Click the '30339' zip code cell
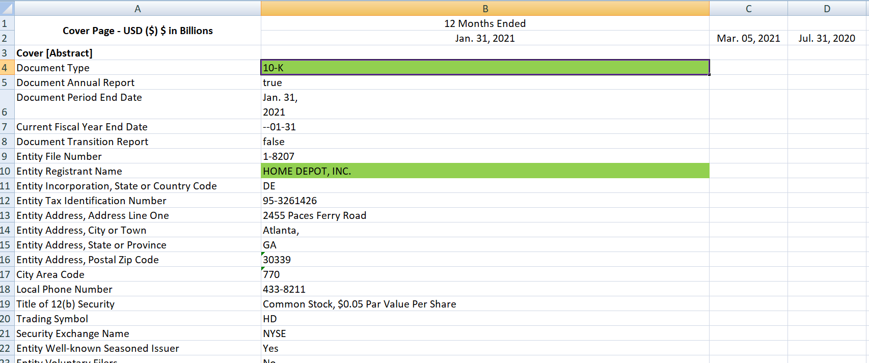This screenshot has height=363, width=869. coord(485,260)
